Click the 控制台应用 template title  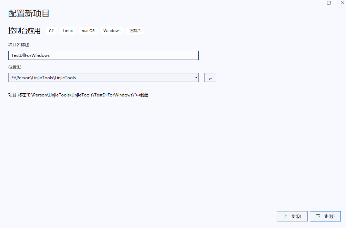24,31
